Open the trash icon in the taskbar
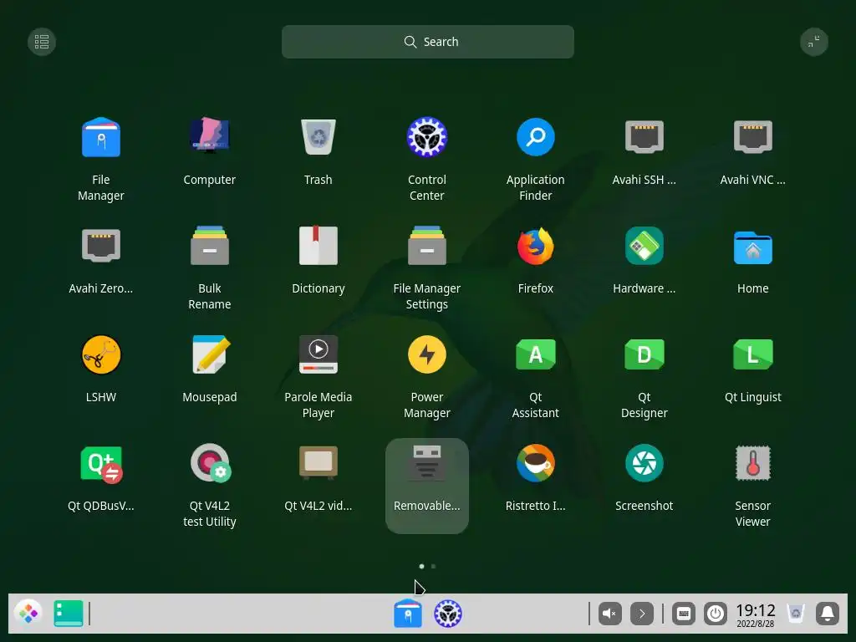856x642 pixels. (x=796, y=614)
